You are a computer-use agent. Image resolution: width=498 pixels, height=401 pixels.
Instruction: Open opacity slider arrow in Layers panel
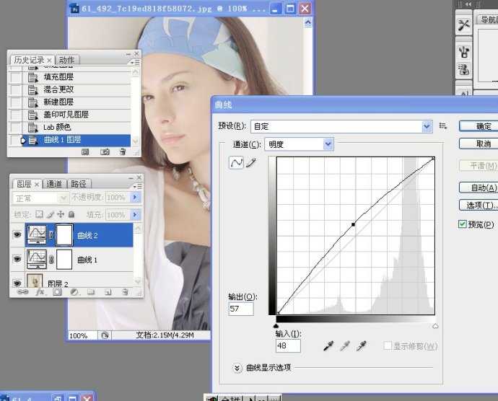tap(135, 197)
